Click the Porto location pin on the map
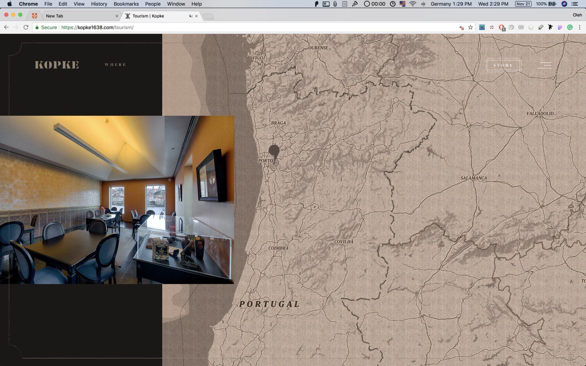Viewport: 586px width, 366px height. (x=274, y=153)
